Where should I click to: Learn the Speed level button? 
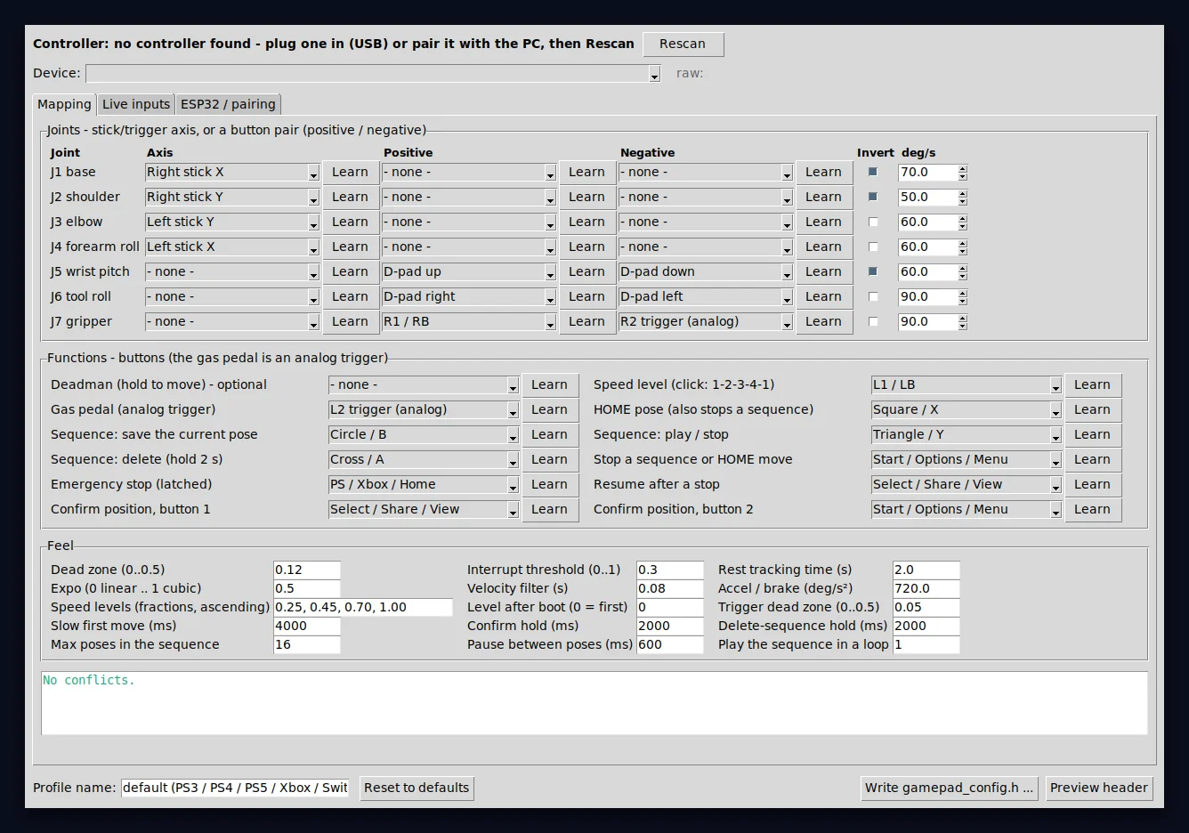tap(1092, 384)
